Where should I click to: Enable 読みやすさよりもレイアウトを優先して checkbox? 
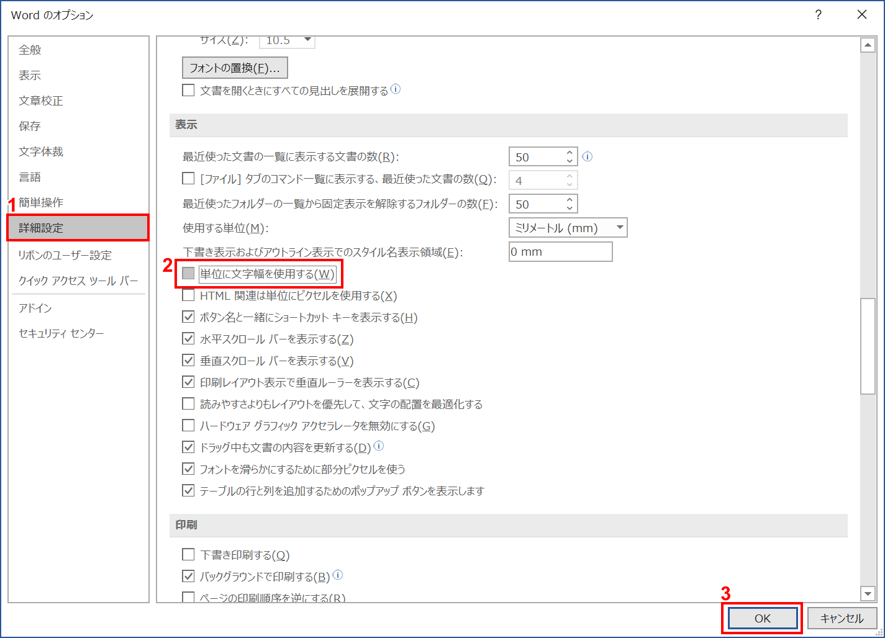[x=188, y=404]
